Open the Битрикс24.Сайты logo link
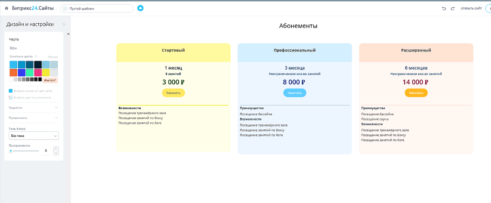The height and width of the screenshot is (203, 491). click(33, 9)
